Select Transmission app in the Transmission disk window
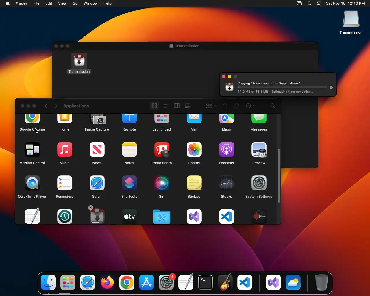Viewport: 370px width, 296px height. coord(79,60)
